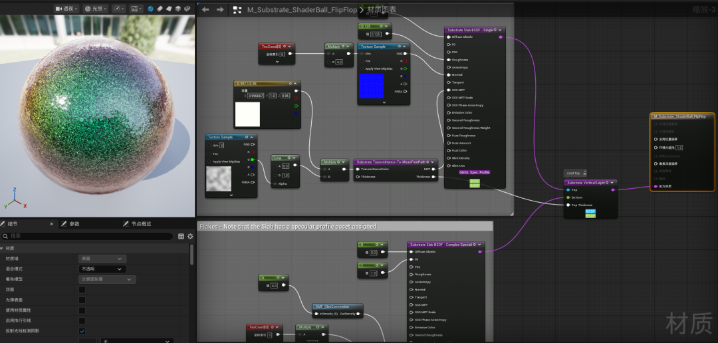Toggle the 使用材质属性 checkbox

[x=82, y=310]
